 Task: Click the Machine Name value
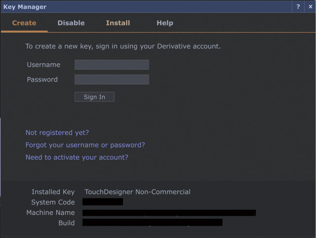pos(169,213)
